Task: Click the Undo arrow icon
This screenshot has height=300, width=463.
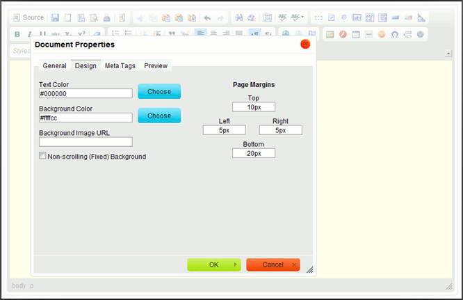Action: (207, 17)
